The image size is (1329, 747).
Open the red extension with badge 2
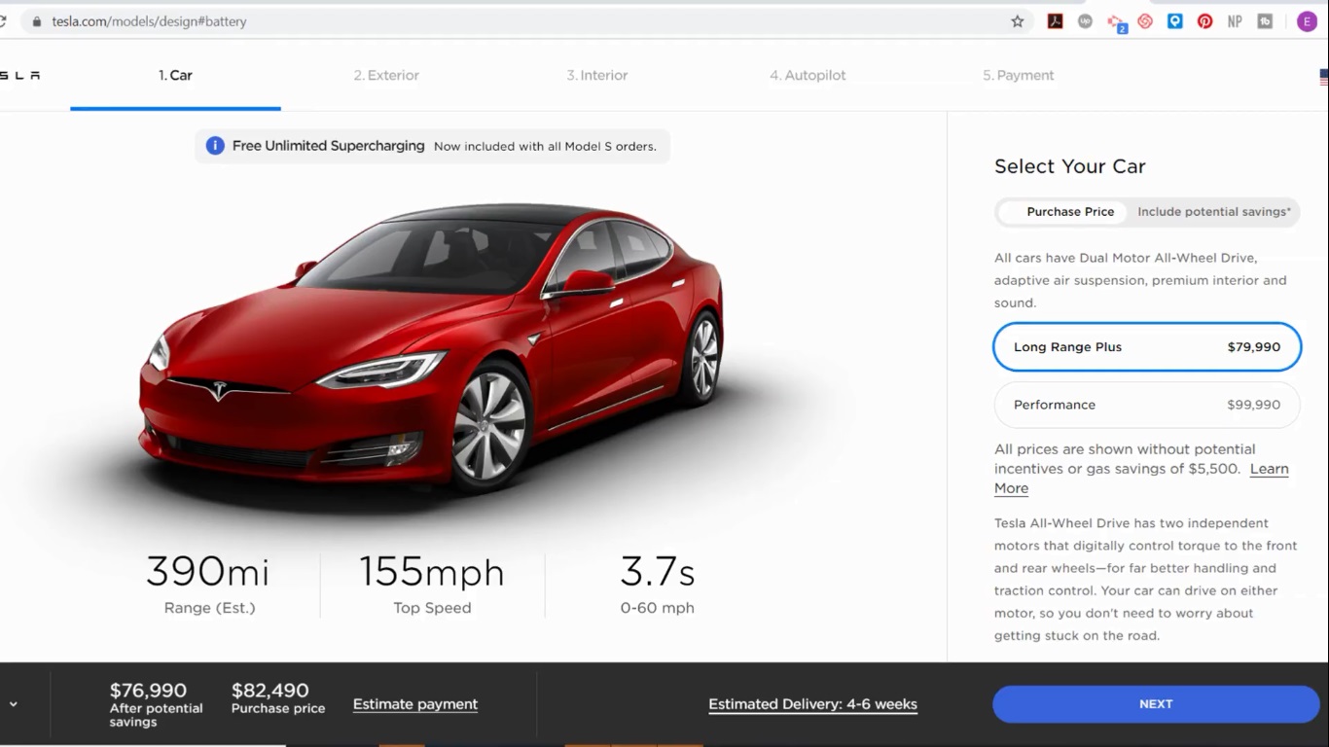(x=1116, y=21)
